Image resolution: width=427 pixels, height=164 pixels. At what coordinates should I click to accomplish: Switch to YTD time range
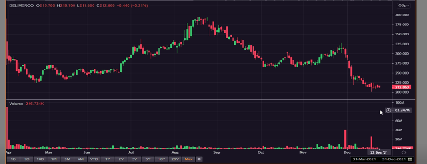[94, 159]
